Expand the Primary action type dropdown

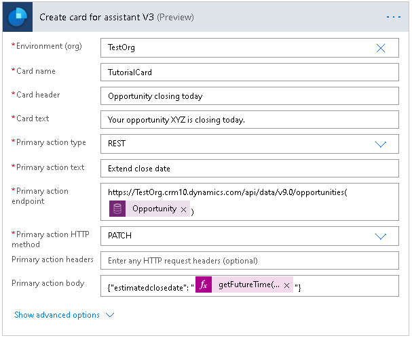[x=381, y=144]
